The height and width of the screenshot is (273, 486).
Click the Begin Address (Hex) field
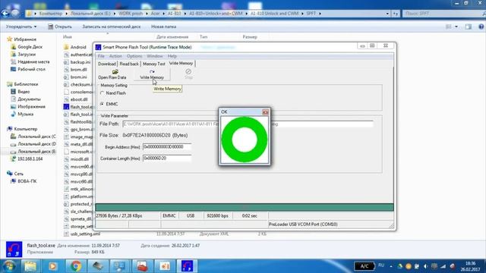(x=167, y=146)
